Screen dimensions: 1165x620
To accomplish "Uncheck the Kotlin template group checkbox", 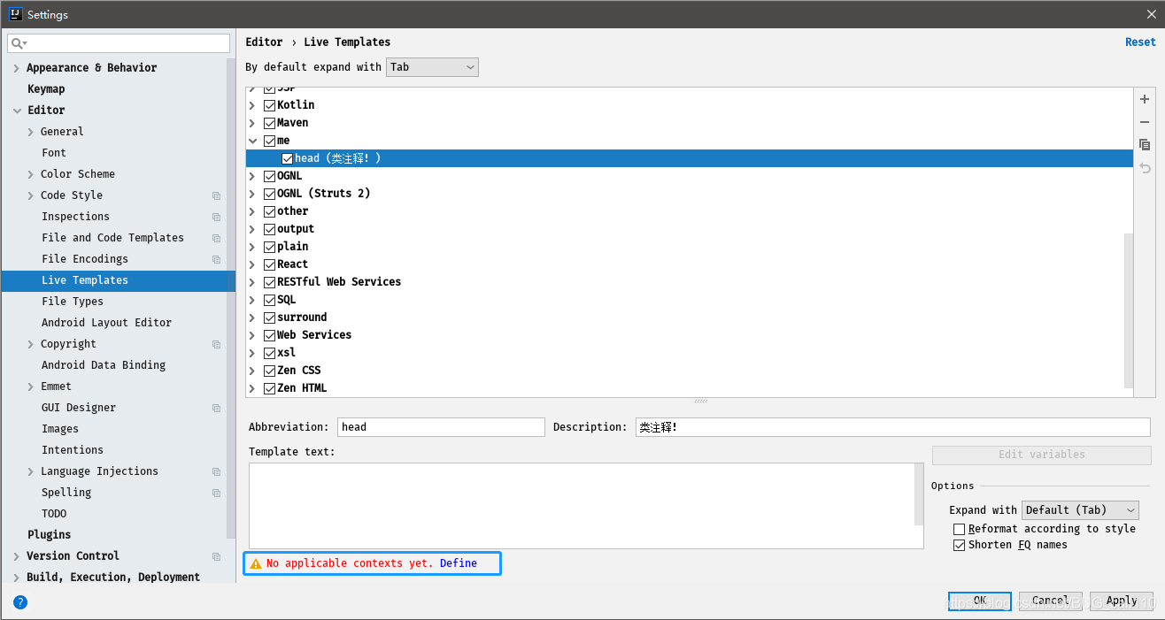I will [269, 104].
